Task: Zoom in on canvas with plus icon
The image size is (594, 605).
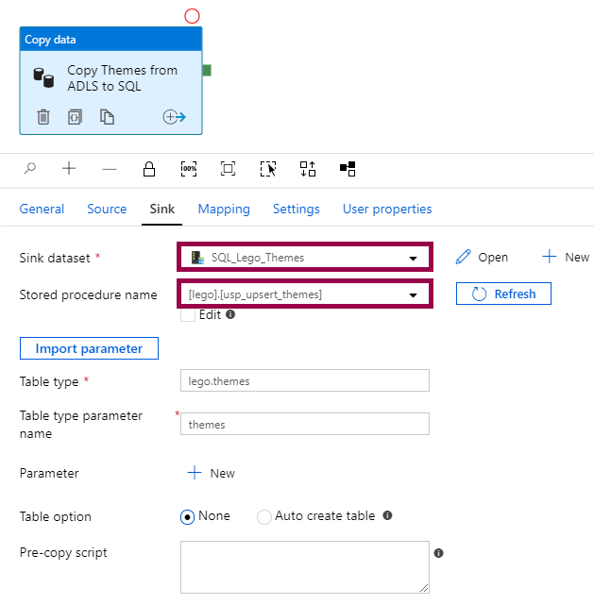Action: pos(69,169)
